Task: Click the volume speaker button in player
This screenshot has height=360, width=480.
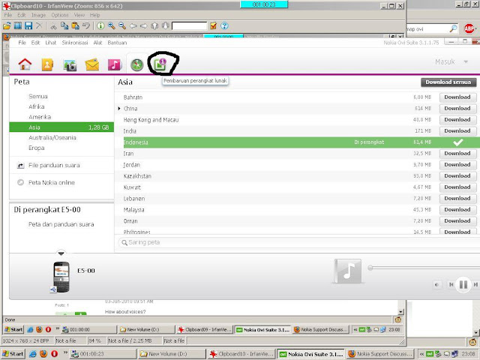Action: tap(436, 285)
